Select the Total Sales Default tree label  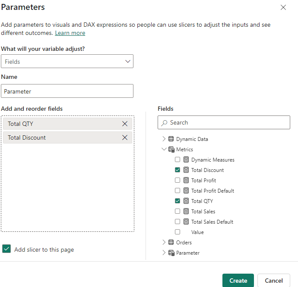212,222
